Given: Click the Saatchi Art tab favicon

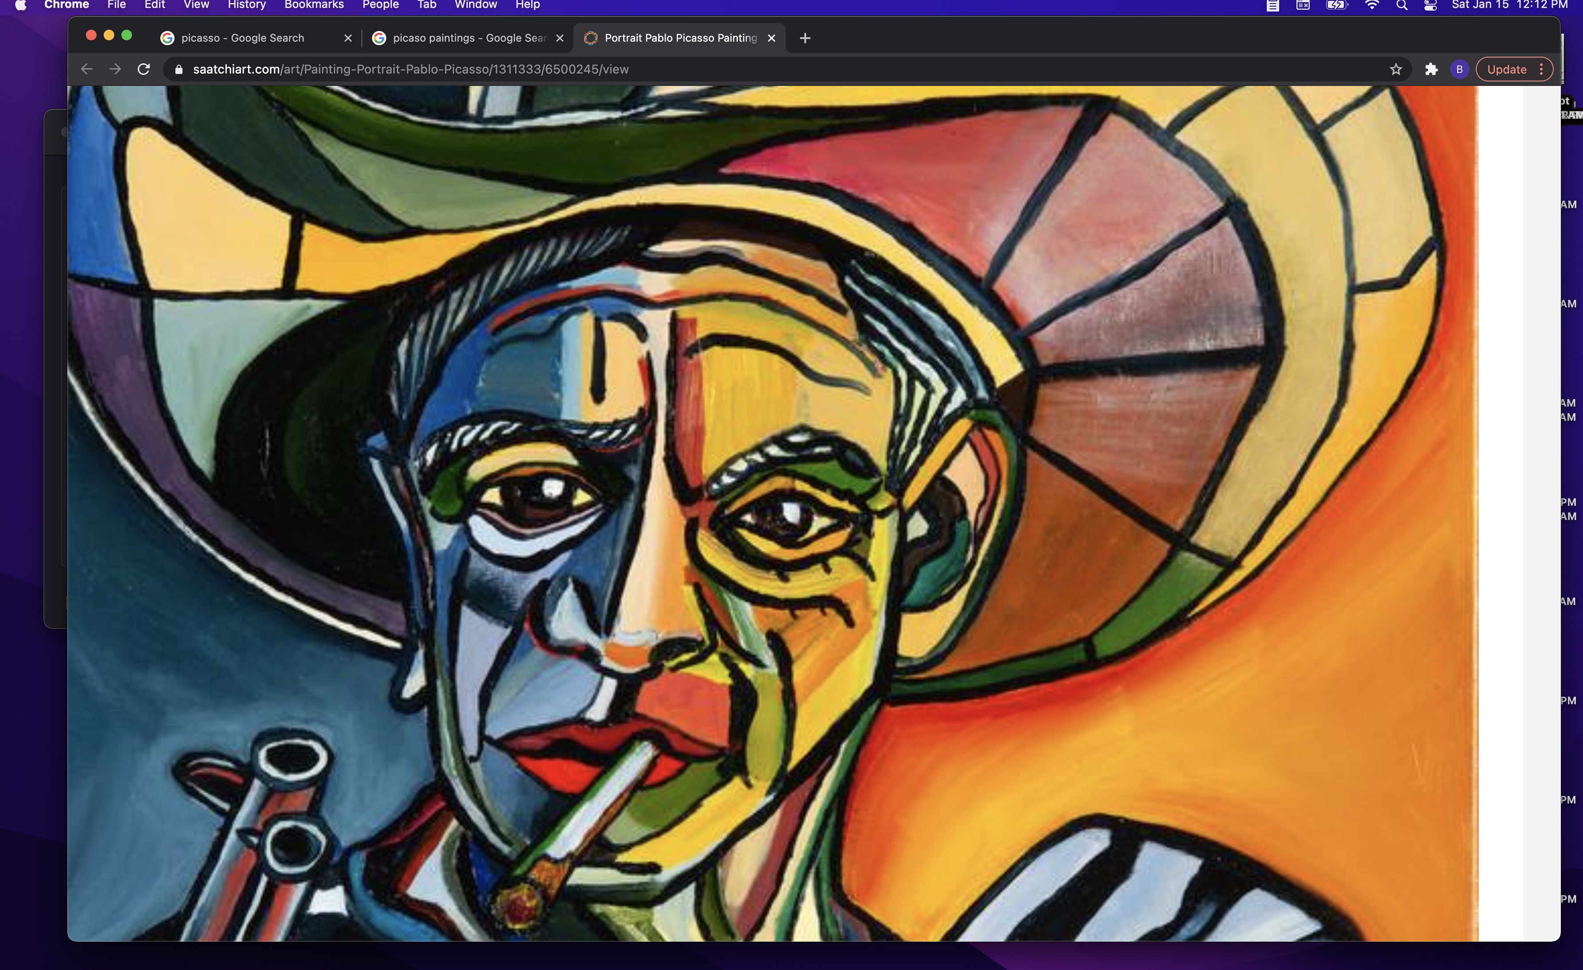Looking at the screenshot, I should [590, 38].
